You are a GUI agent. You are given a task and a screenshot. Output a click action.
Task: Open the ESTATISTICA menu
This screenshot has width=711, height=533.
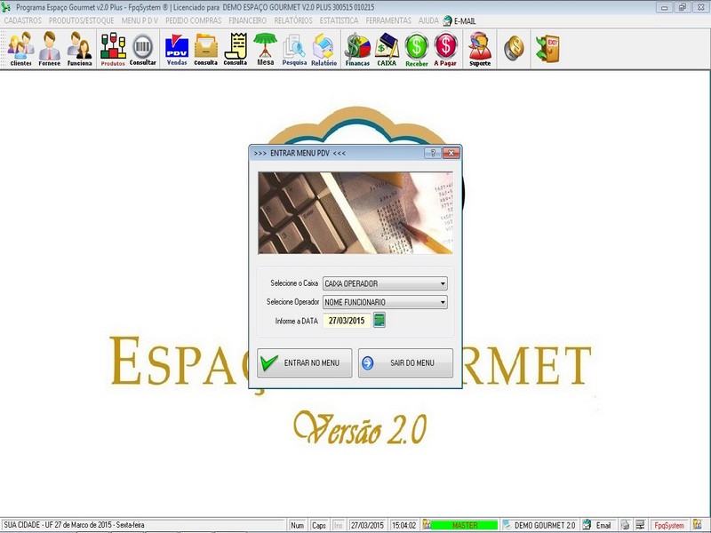(x=339, y=20)
